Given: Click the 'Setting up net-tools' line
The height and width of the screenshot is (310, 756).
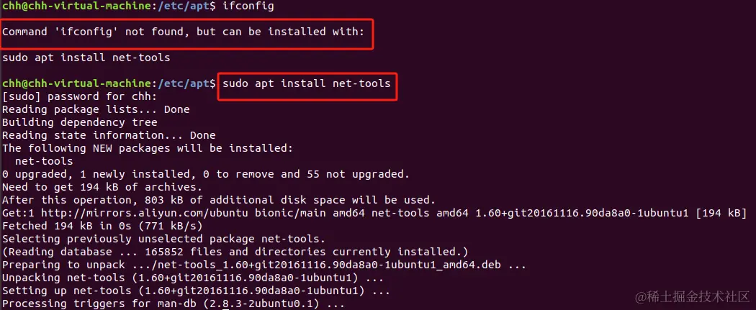Looking at the screenshot, I should point(196,291).
